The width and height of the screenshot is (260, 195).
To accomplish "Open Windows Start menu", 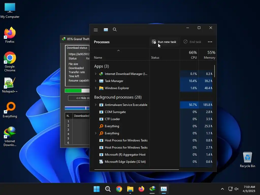I will [x=96, y=189].
